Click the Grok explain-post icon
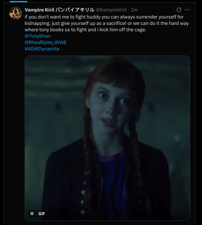This screenshot has height=225, width=202. [179, 10]
